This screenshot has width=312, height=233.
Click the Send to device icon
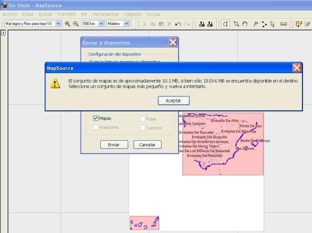pos(202,24)
